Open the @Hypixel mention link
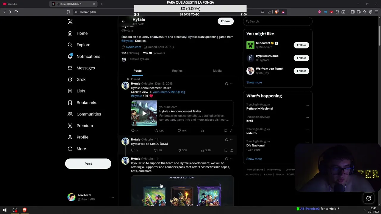This screenshot has width=381, height=214. click(128, 41)
